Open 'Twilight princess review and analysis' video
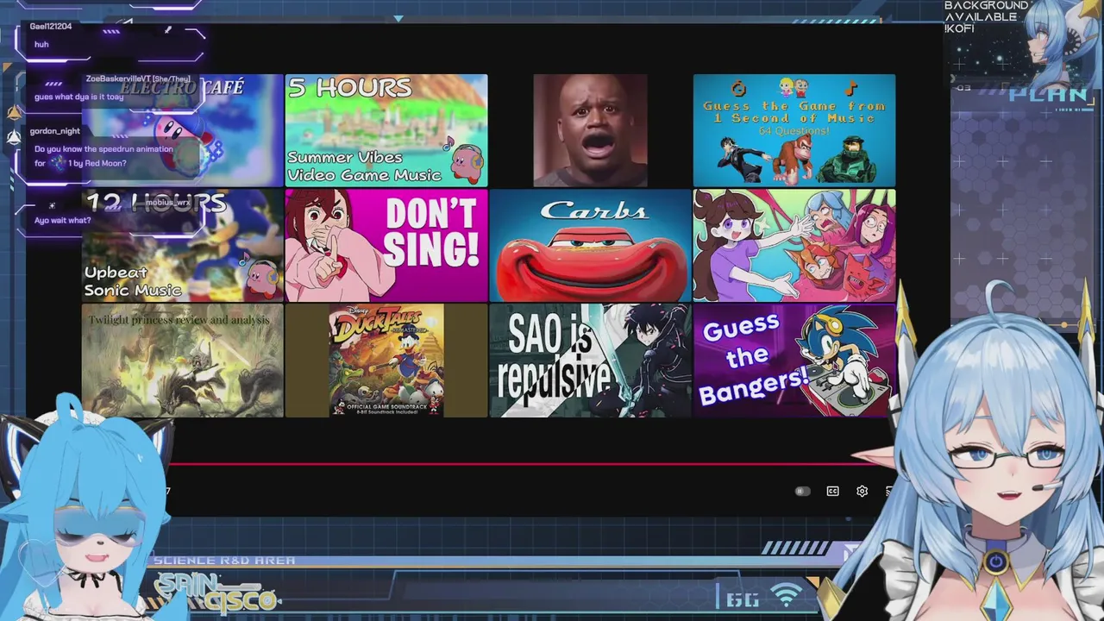 click(x=183, y=361)
